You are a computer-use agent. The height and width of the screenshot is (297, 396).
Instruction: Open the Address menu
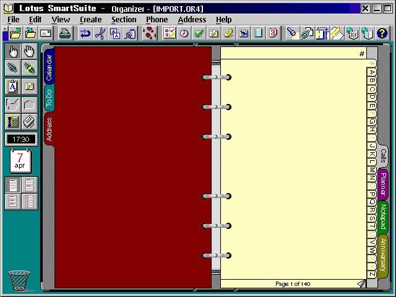192,19
